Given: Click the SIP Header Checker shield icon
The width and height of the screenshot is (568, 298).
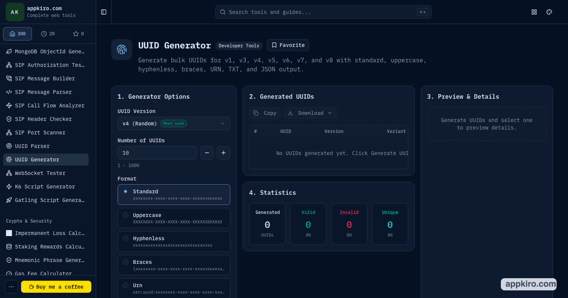Looking at the screenshot, I should [9, 119].
